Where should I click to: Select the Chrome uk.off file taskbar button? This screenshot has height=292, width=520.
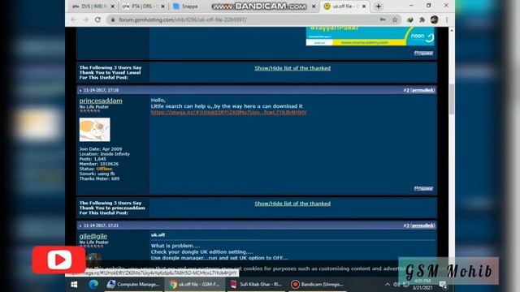pos(194,285)
